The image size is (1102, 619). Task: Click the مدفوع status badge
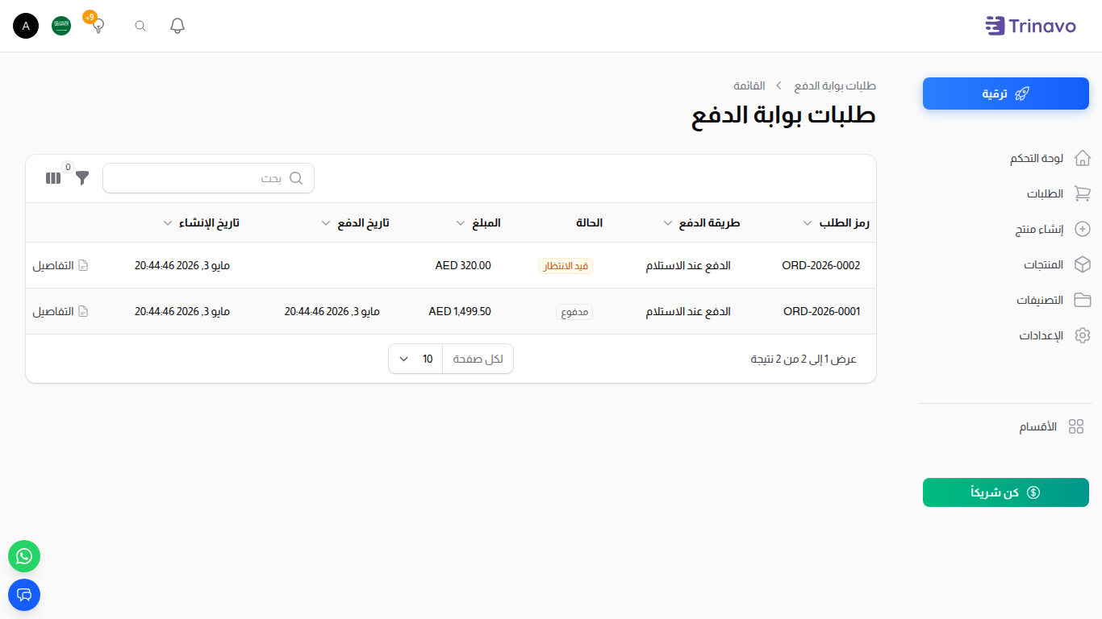click(x=574, y=312)
